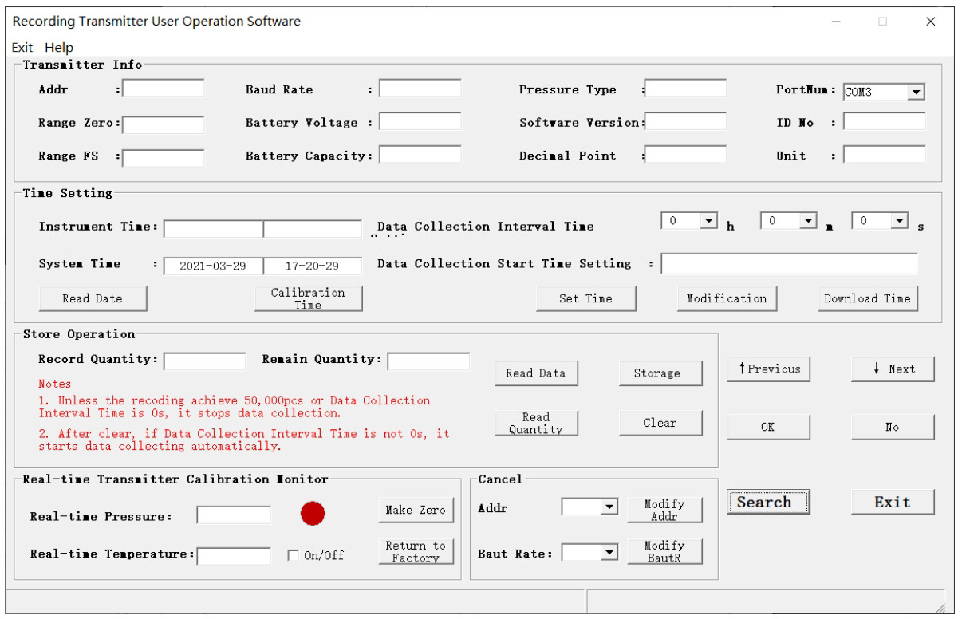The width and height of the screenshot is (962, 619).
Task: Click the Clear button
Action: [660, 423]
